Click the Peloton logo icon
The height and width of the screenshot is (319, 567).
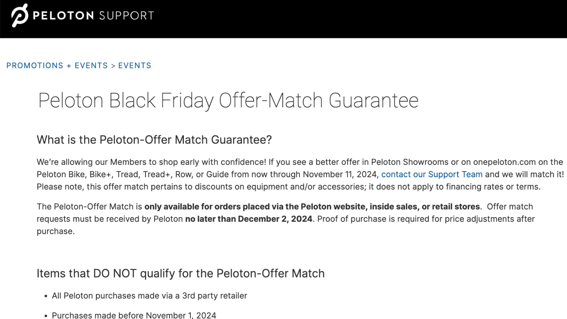coord(19,16)
